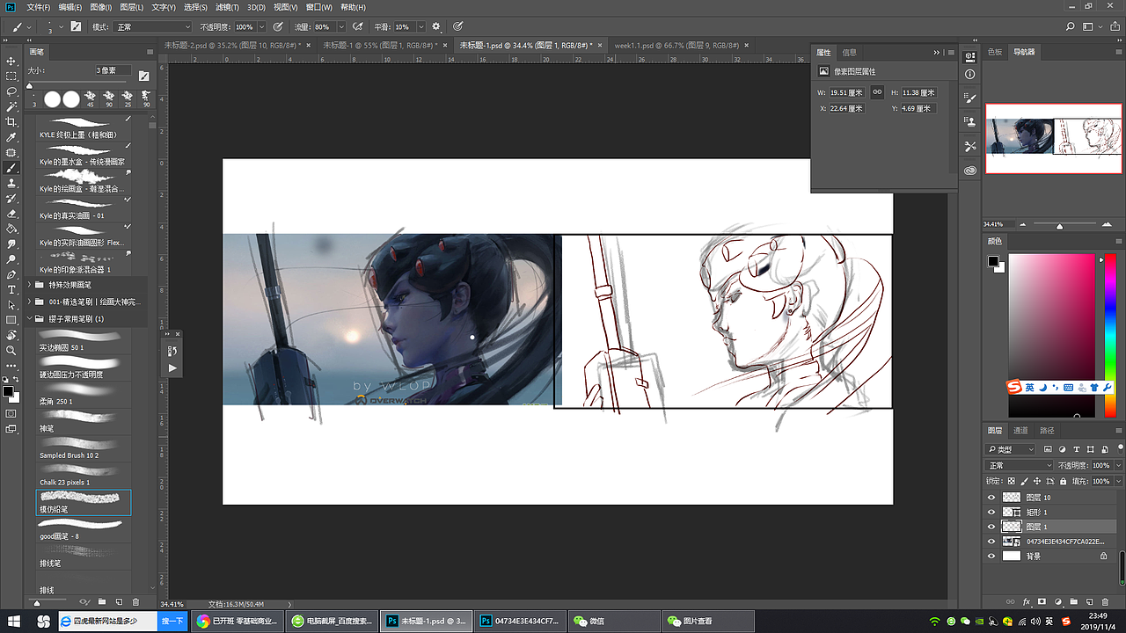The width and height of the screenshot is (1126, 633).
Task: Select the Rectangle shape tool
Action: pyautogui.click(x=11, y=320)
